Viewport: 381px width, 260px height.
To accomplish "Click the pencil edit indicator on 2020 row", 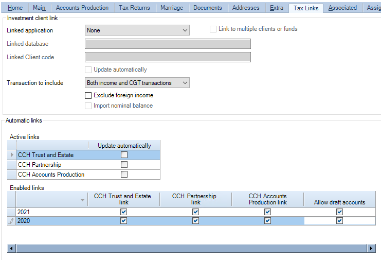I will tap(11, 221).
